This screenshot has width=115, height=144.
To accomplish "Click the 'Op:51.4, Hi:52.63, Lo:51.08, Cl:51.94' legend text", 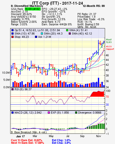I will point(37,30).
